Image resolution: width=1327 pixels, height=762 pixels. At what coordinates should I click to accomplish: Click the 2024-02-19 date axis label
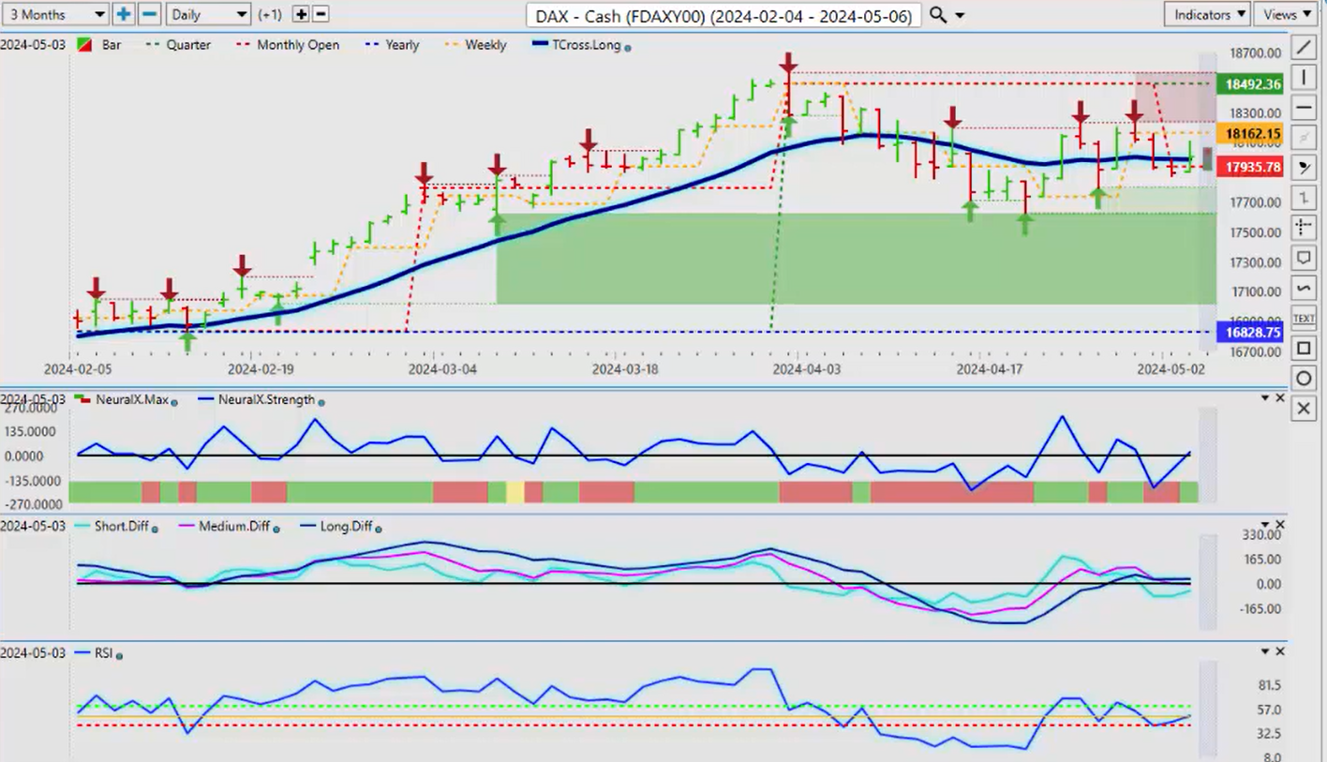(261, 369)
